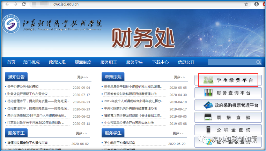Click the calculator icon for 公积金查询
The height and width of the screenshot is (151, 266).
208,129
